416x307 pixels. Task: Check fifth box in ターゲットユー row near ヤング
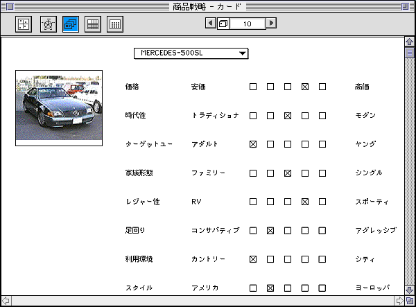tap(322, 144)
